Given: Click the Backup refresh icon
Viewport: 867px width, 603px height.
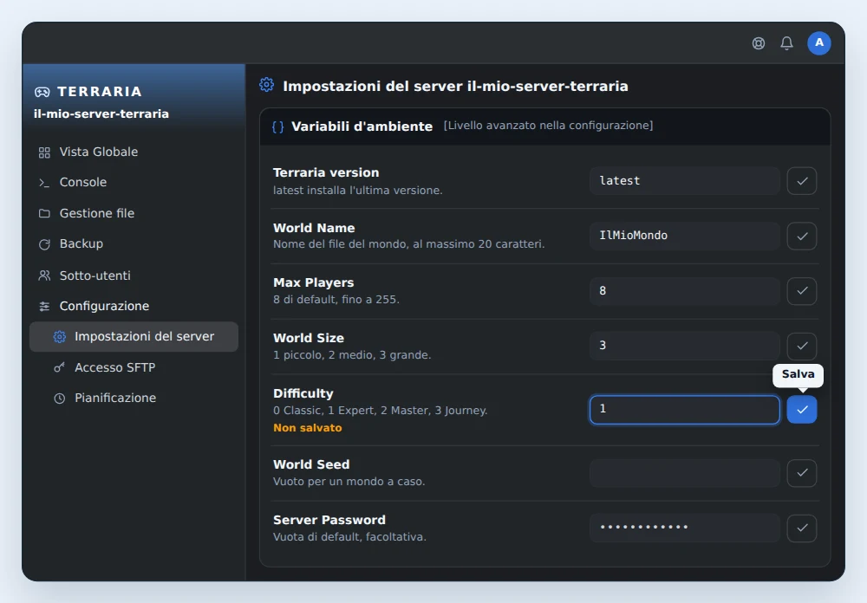Looking at the screenshot, I should coord(44,244).
